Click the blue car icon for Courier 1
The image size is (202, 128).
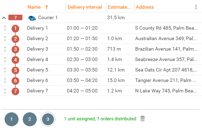[32, 18]
